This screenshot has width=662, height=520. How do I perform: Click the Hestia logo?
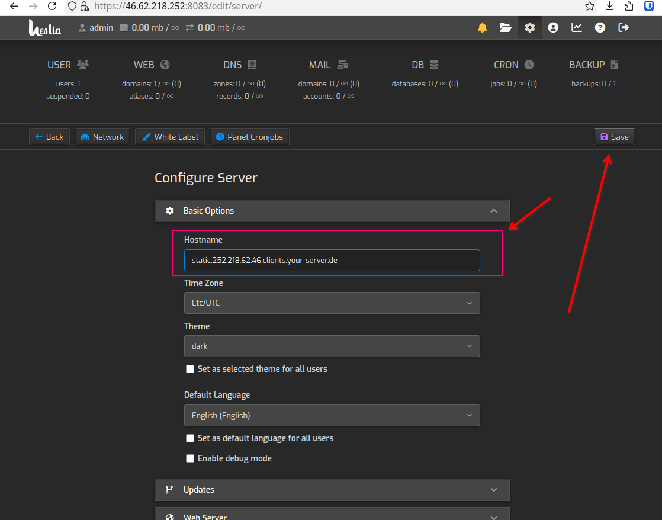point(45,28)
